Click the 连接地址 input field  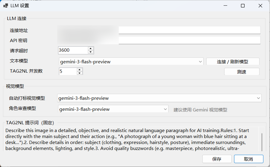[159, 30]
